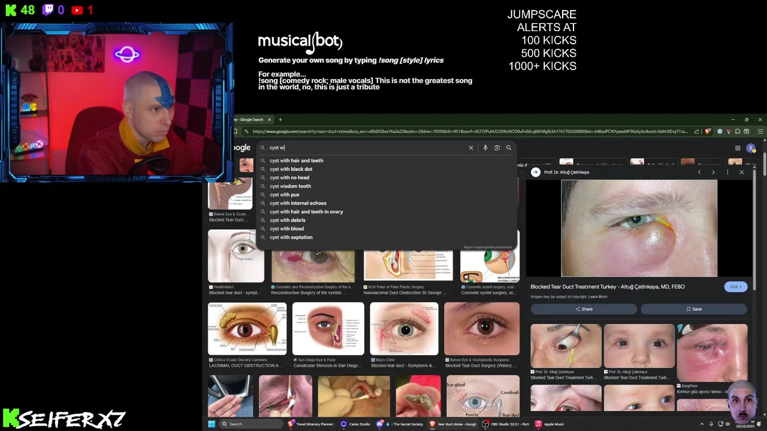Viewport: 767px width, 431px height.
Task: Choose suggestion 'cyst with septation'
Action: (x=386, y=237)
